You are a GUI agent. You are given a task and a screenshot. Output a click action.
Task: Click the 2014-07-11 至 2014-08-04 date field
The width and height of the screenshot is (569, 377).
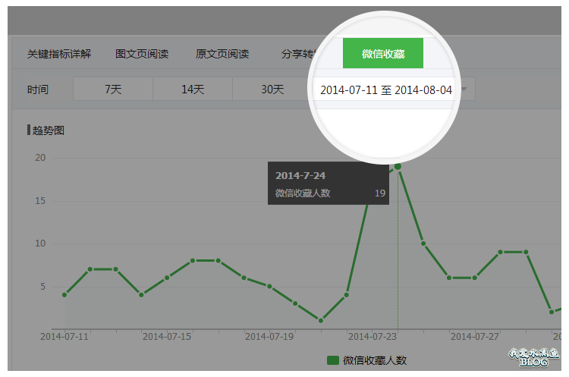tap(385, 90)
